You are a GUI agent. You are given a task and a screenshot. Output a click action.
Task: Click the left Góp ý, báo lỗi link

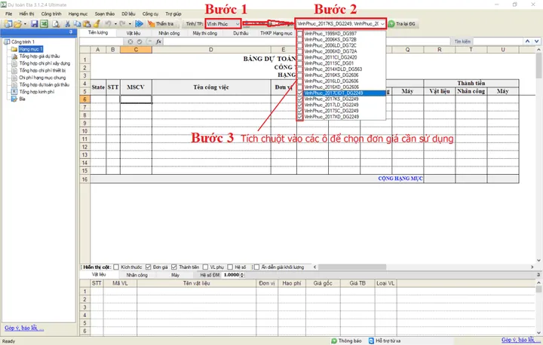(x=24, y=328)
